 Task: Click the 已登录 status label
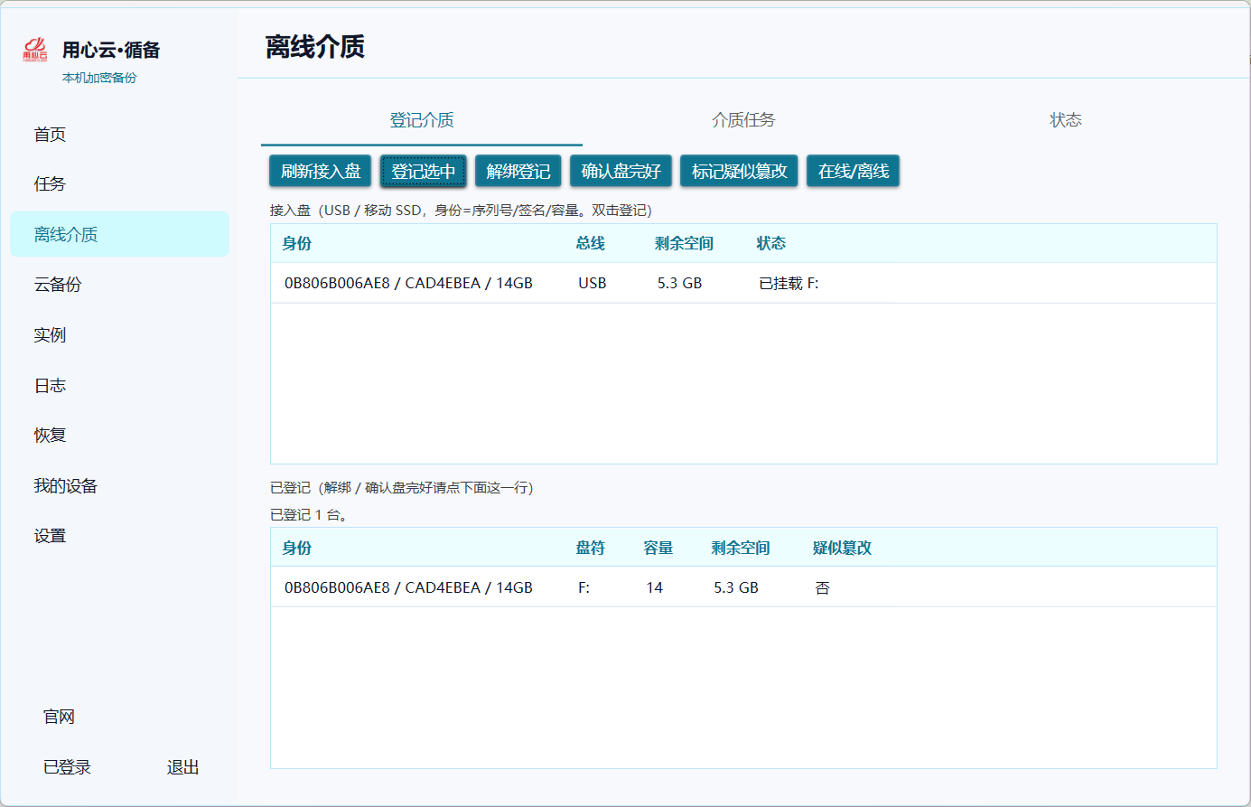tap(68, 767)
